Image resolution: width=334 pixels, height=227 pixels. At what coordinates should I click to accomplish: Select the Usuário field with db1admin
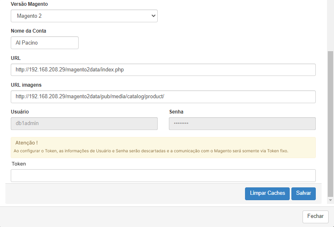(84, 123)
